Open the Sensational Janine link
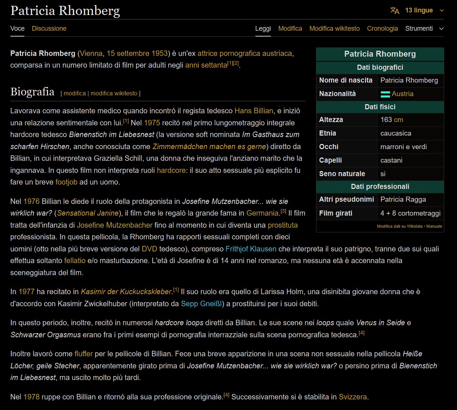The image size is (457, 410). [x=88, y=213]
